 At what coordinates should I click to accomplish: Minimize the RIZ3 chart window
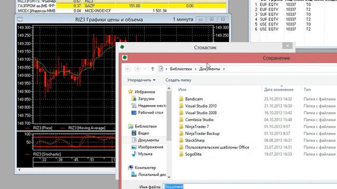click(200, 19)
